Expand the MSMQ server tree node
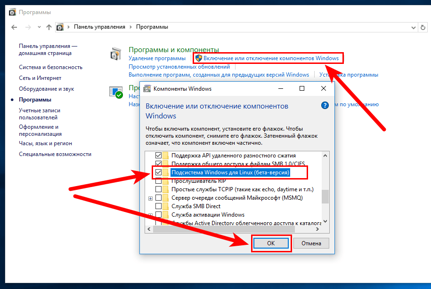The width and height of the screenshot is (431, 289). coord(150,198)
